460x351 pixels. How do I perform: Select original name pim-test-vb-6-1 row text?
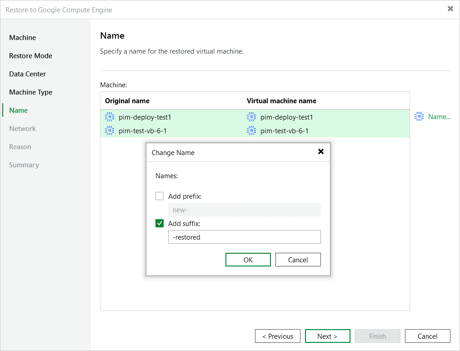(143, 131)
